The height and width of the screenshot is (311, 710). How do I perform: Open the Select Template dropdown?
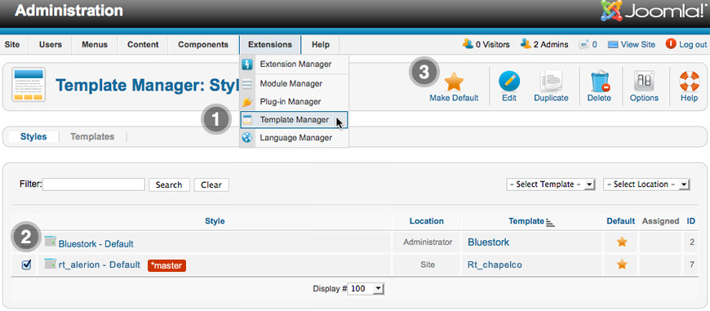coord(551,184)
